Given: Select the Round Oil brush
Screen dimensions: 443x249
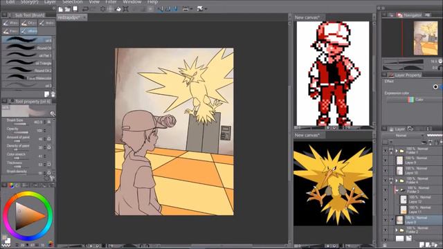Looking at the screenshot, I should point(27,48).
